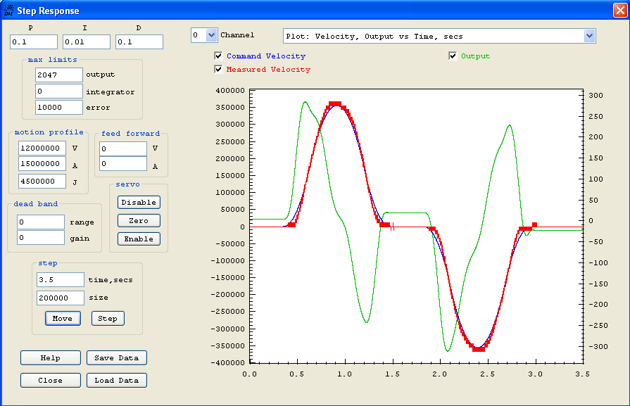Click the Save Data button
The width and height of the screenshot is (630, 406).
[117, 357]
